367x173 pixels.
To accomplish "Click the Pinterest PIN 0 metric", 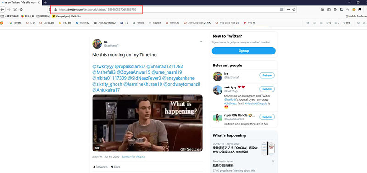I will point(249,23).
